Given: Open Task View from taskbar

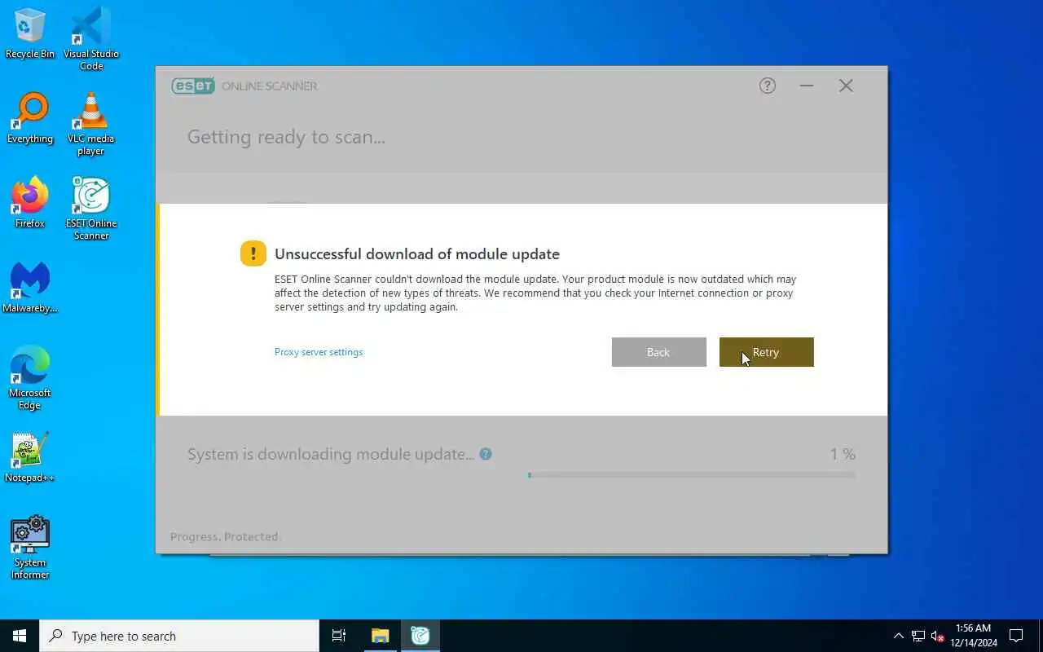Looking at the screenshot, I should pos(339,636).
